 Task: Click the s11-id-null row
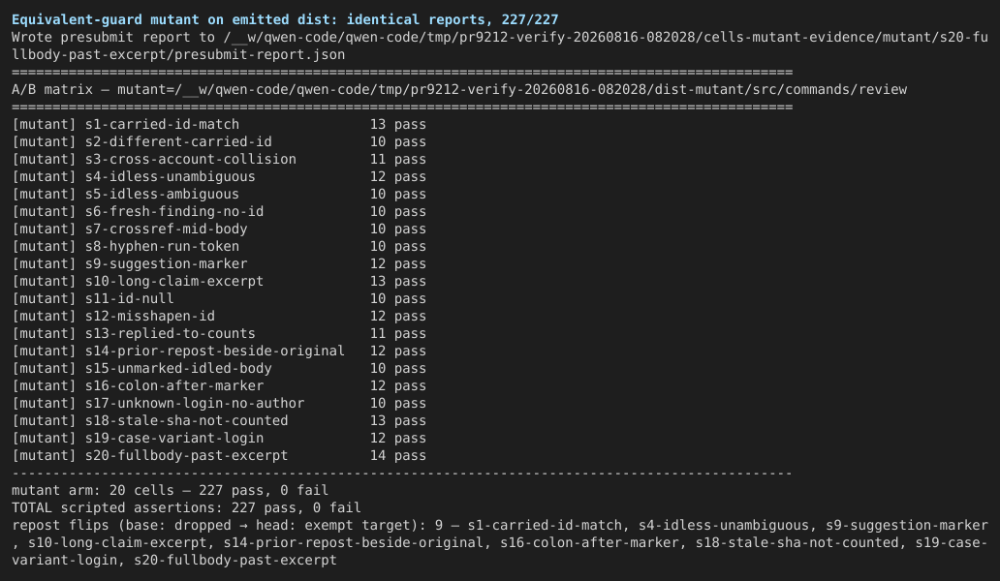219,298
